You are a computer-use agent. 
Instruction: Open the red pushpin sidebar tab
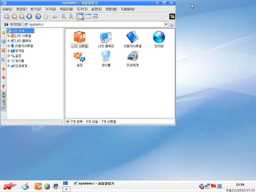click(x=3, y=86)
